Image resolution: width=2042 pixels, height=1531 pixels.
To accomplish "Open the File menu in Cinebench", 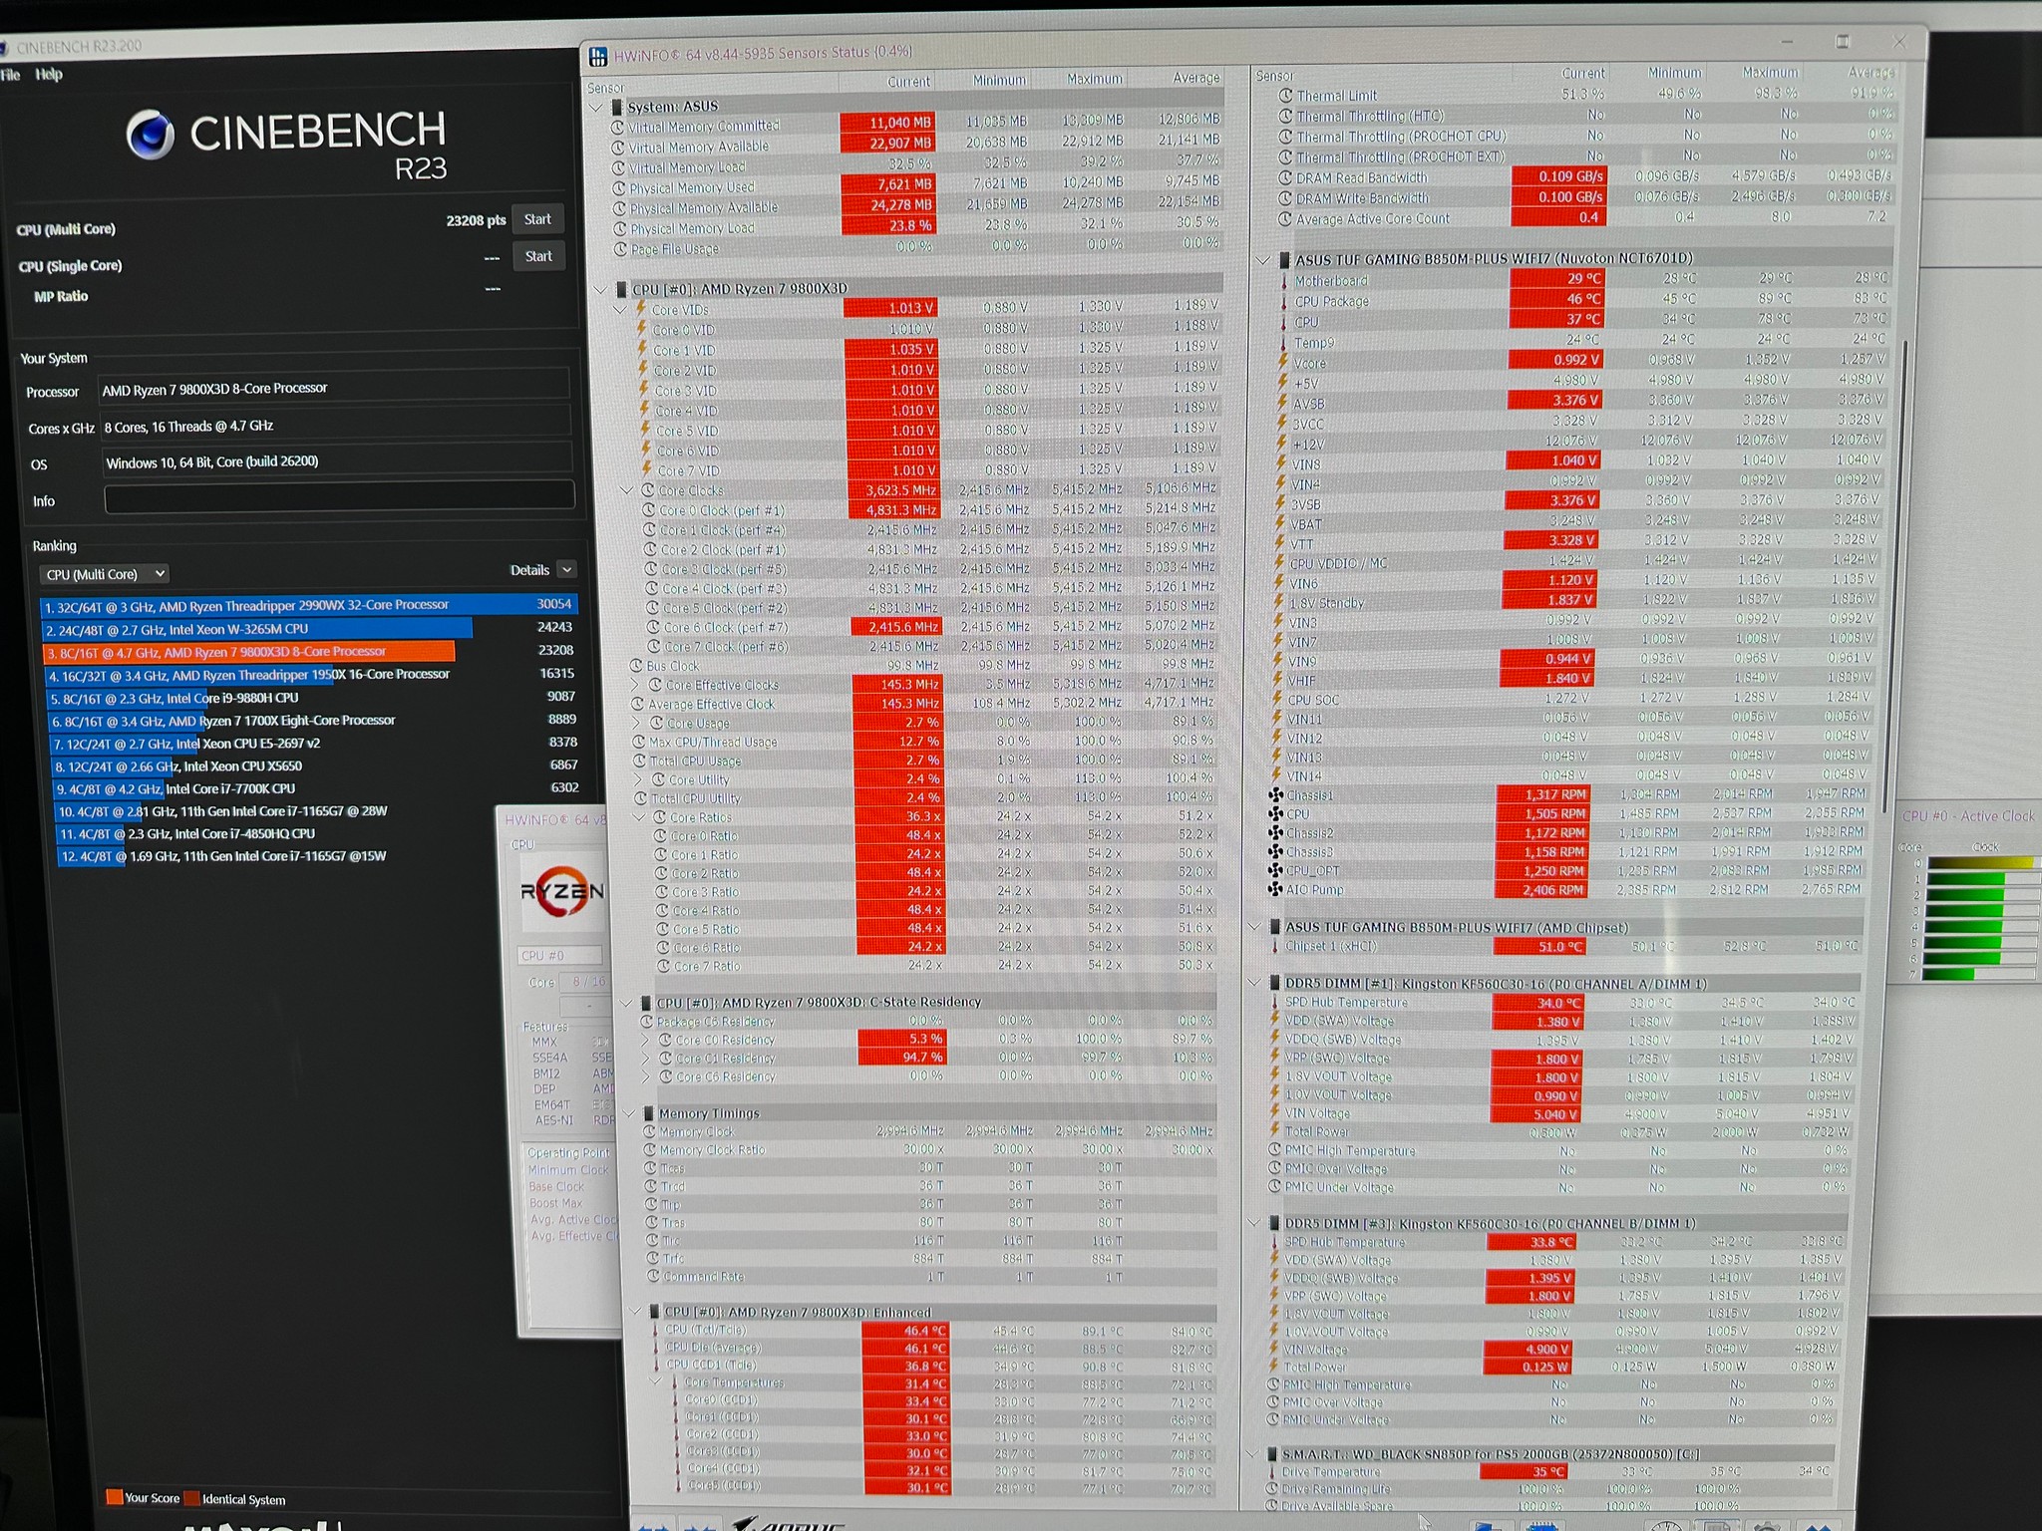I will coord(10,75).
